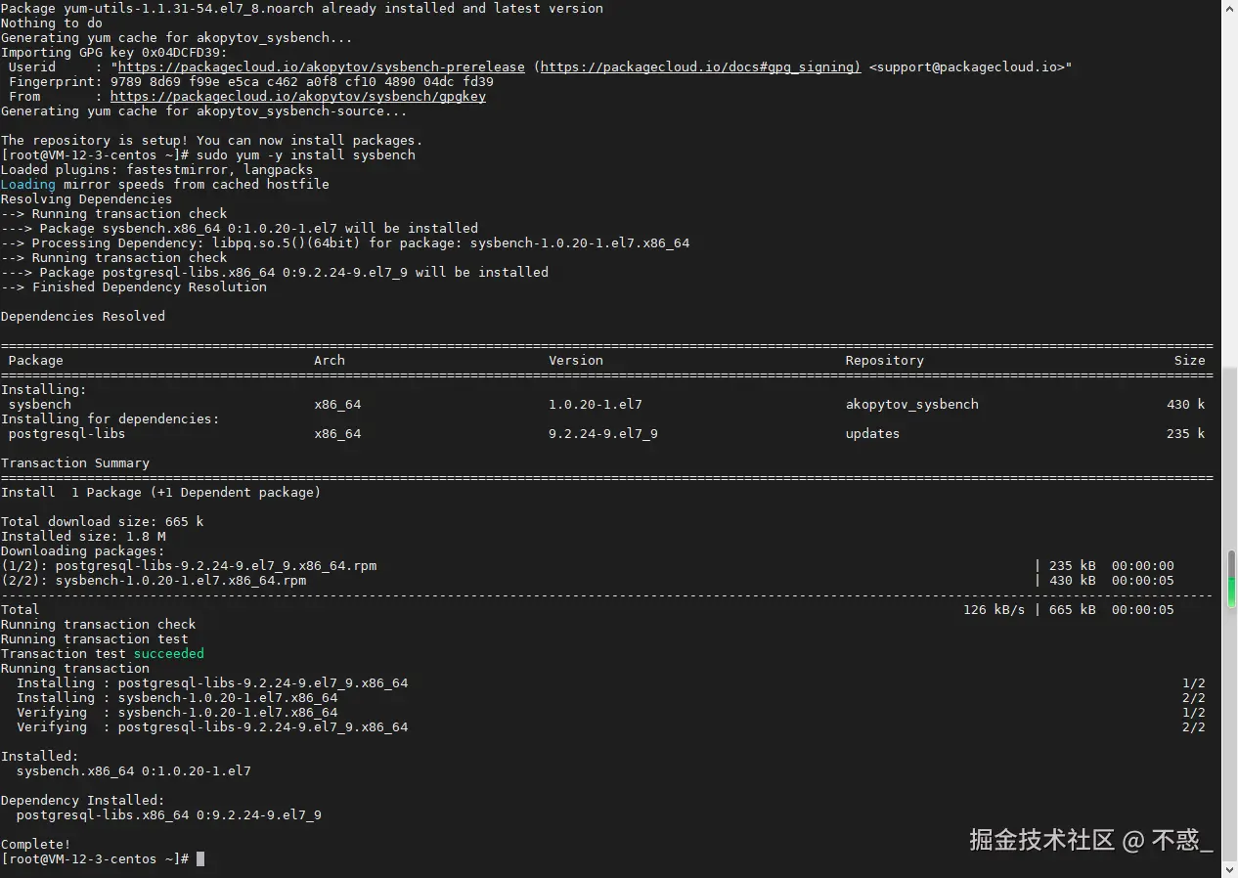Click 'Running transaction test' line
The image size is (1238, 878).
[x=95, y=639]
